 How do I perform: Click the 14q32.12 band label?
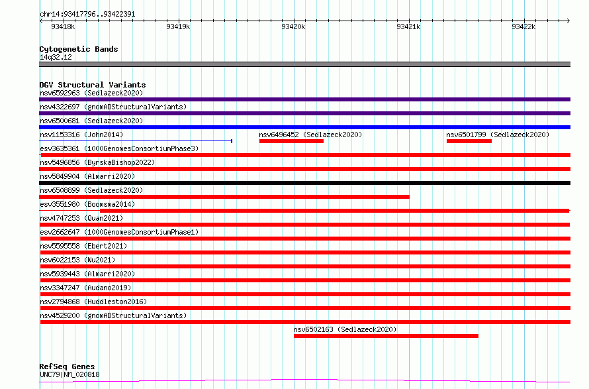pos(56,57)
